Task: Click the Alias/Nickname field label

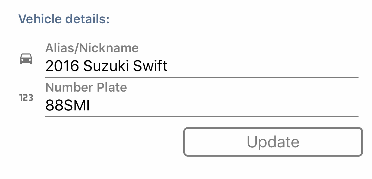Action: tap(92, 48)
